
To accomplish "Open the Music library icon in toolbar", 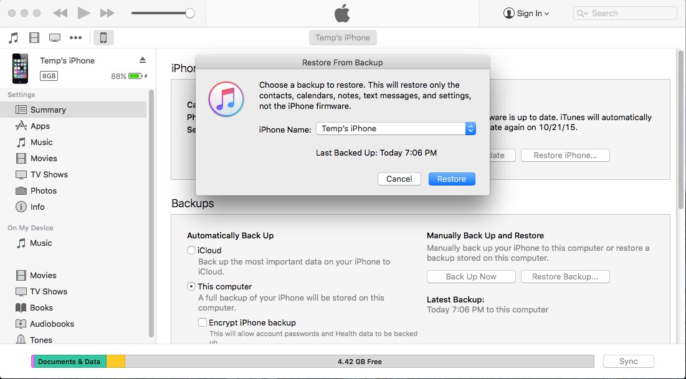I will point(14,37).
